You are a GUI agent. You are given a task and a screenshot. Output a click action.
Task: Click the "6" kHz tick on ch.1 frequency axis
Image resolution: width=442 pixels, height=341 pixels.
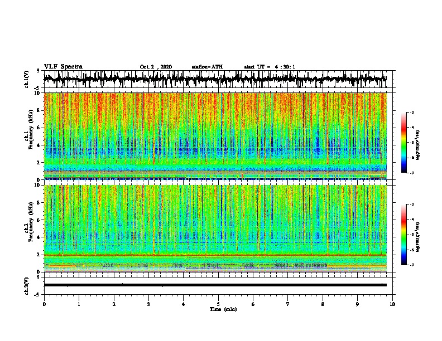click(x=39, y=128)
